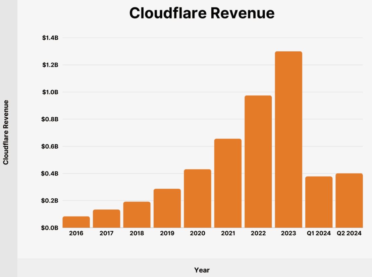Click the 2020 revenue bar
Viewport: 372px width, 277px height.
(199, 198)
